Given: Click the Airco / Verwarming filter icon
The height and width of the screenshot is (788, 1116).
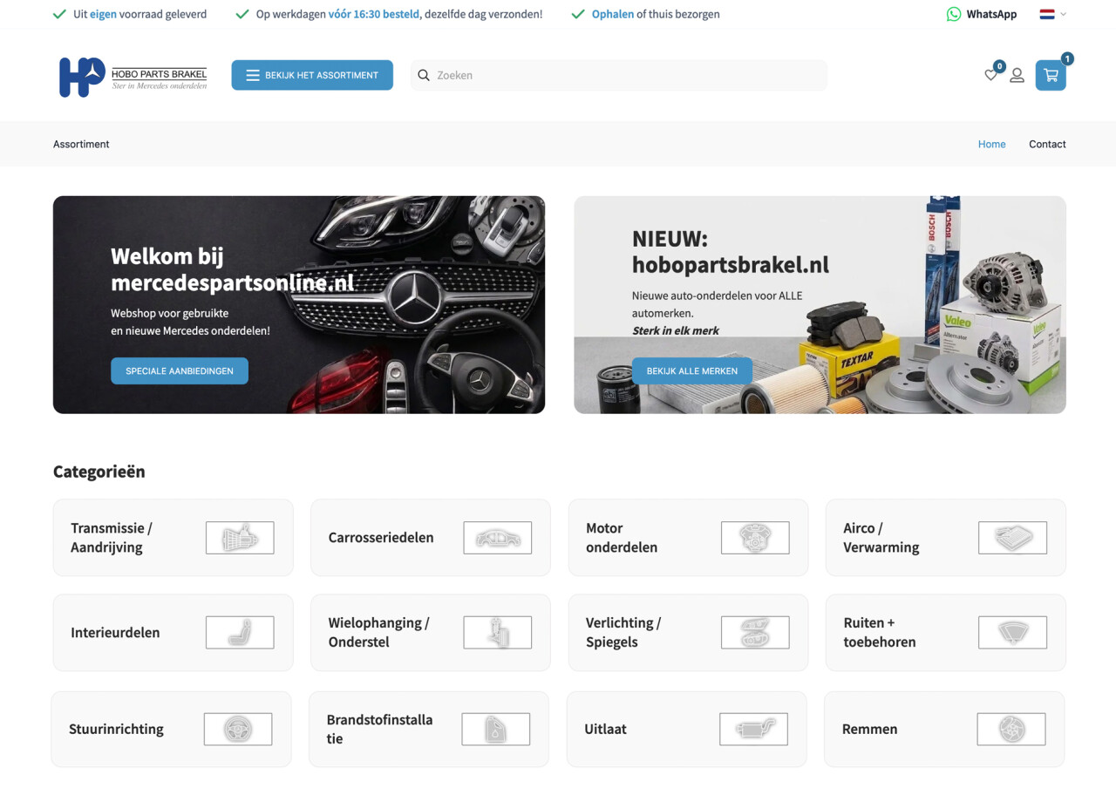Looking at the screenshot, I should pos(1012,538).
